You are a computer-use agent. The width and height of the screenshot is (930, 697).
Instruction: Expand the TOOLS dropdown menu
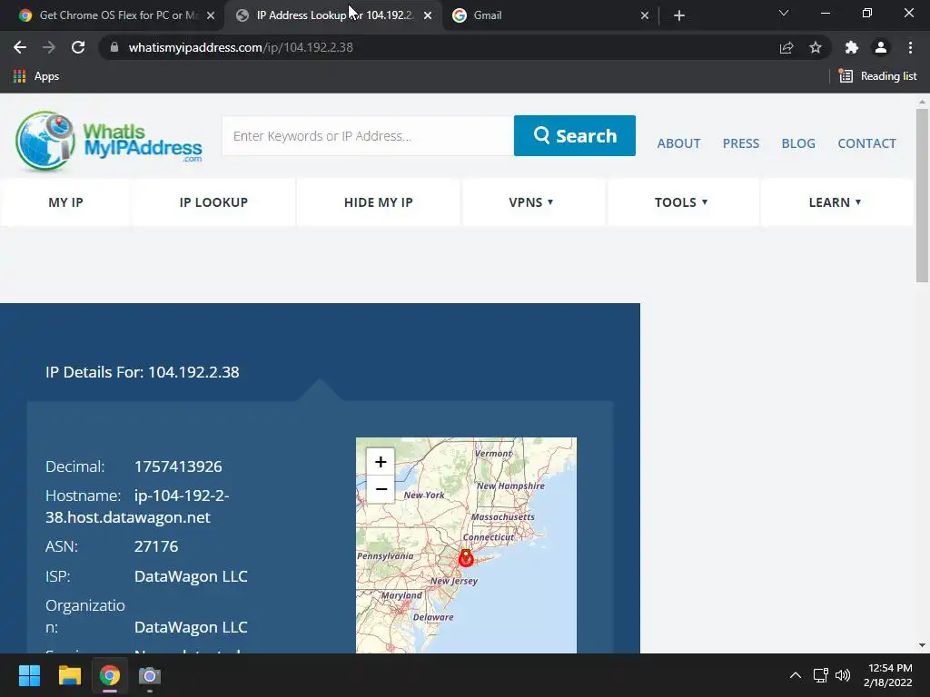(681, 202)
